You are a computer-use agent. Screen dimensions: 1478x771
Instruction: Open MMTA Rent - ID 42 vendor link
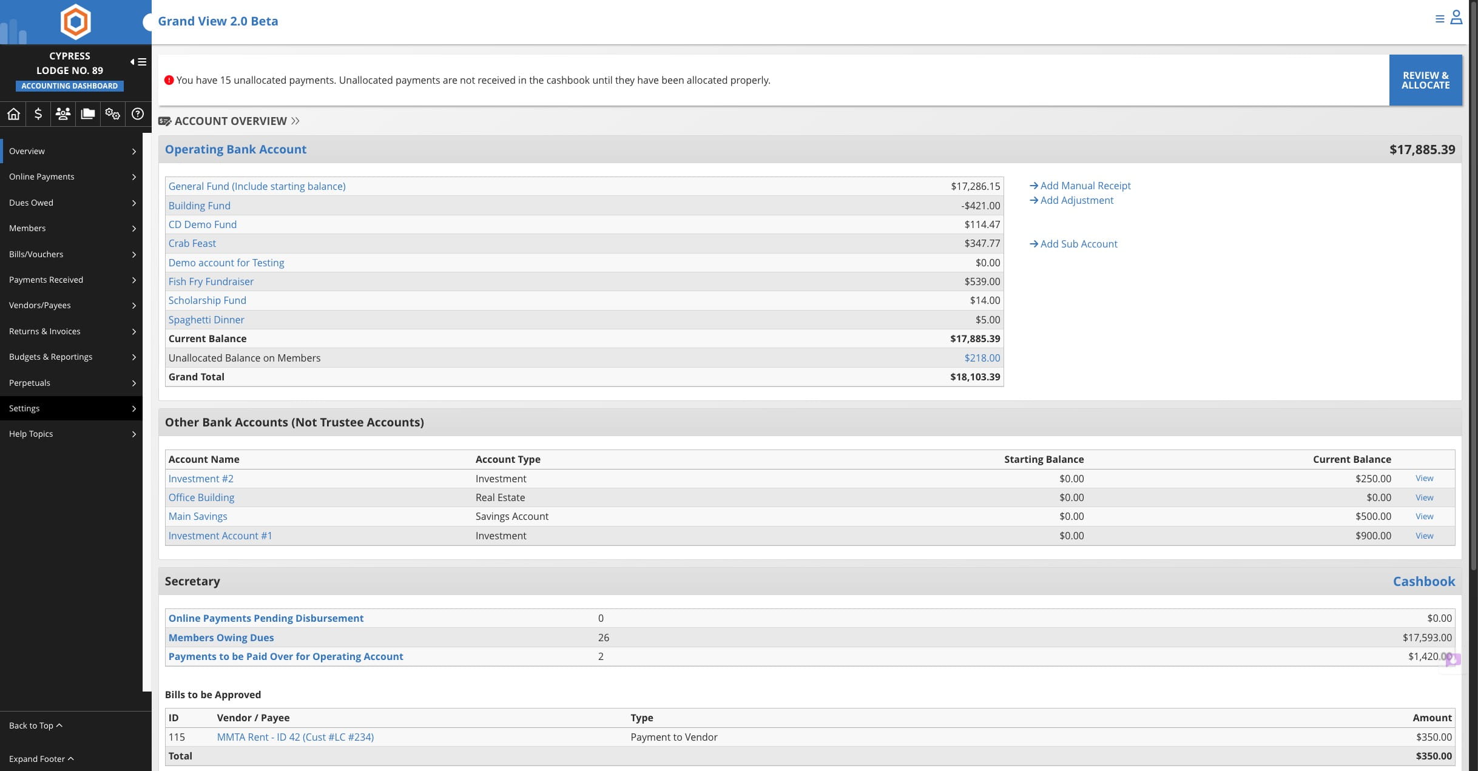click(x=295, y=737)
